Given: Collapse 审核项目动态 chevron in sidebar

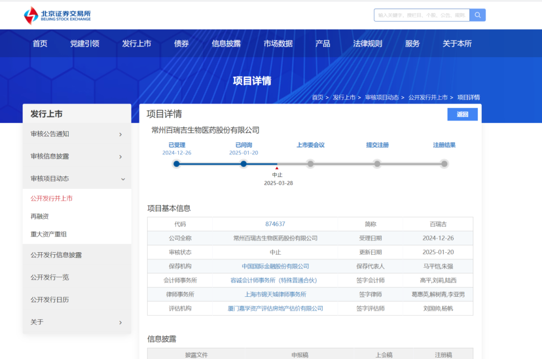Looking at the screenshot, I should tap(123, 179).
